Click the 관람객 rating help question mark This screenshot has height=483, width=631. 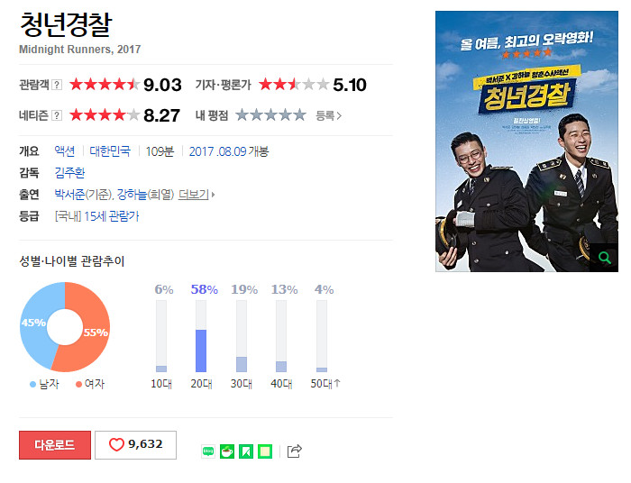[x=57, y=85]
